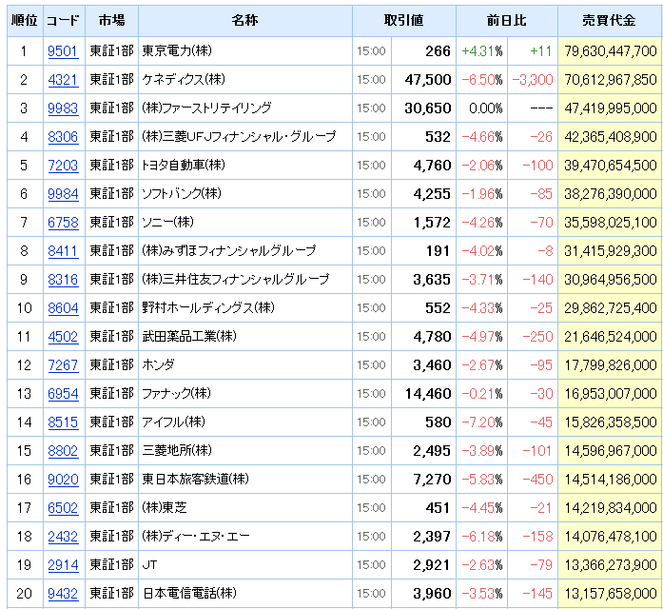The width and height of the screenshot is (663, 609).
Task: Select the name トヨタ自動車(株)
Action: tap(184, 166)
